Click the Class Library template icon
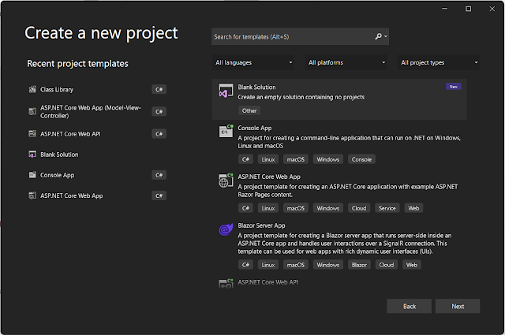 pyautogui.click(x=32, y=90)
